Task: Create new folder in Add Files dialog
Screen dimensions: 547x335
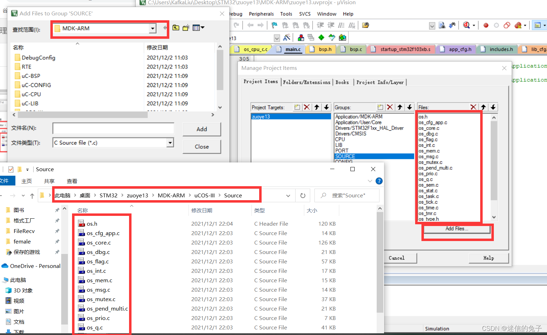Action: click(x=186, y=28)
